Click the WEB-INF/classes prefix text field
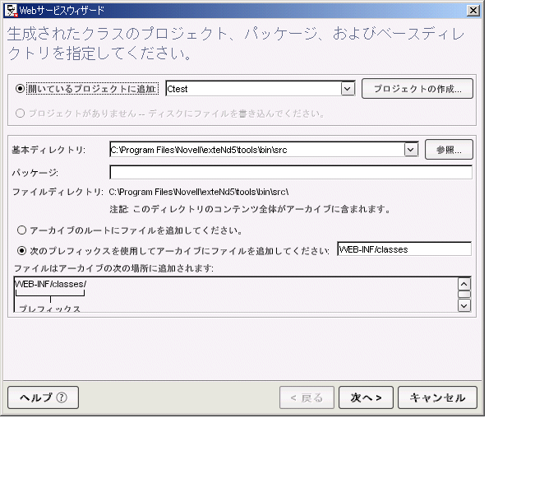The image size is (558, 488). [x=404, y=249]
